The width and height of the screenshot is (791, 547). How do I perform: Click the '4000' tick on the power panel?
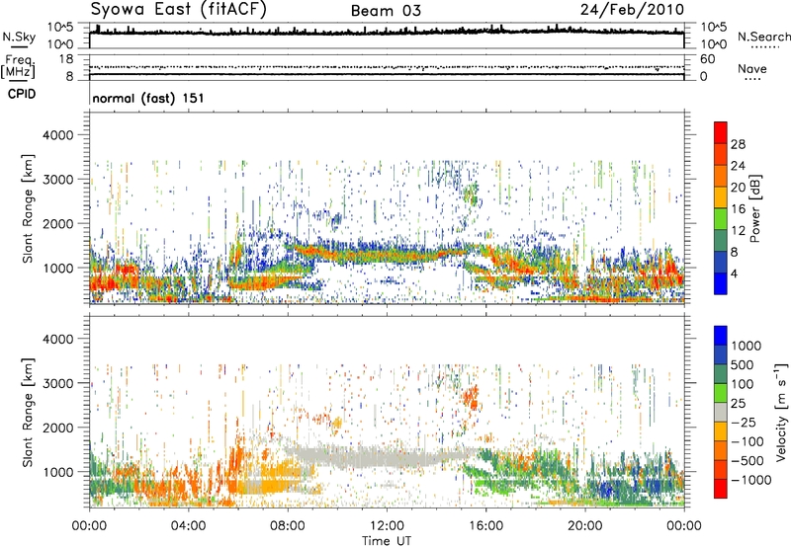click(x=57, y=135)
